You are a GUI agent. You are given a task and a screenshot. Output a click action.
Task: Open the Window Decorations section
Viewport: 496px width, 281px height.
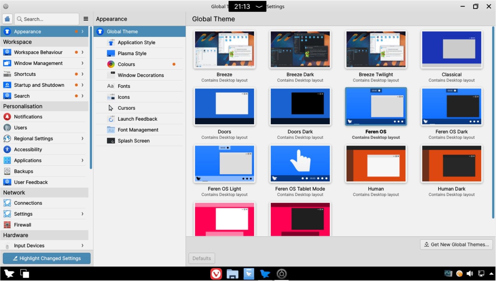click(x=140, y=75)
